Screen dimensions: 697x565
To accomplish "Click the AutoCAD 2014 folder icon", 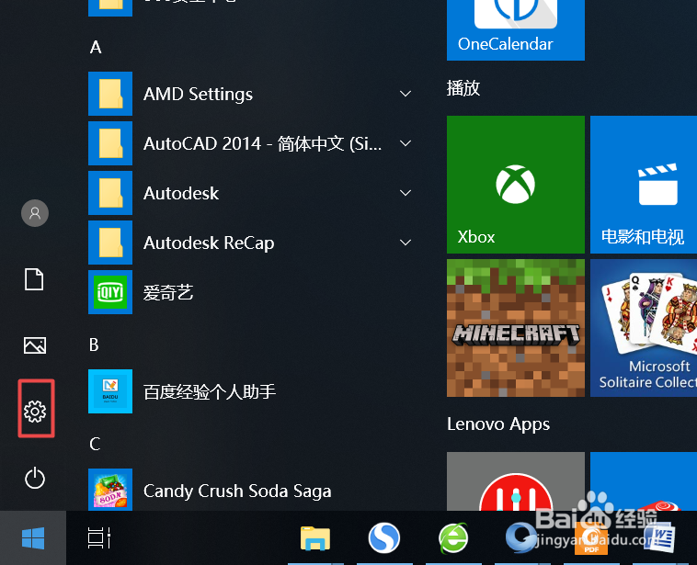I will [110, 143].
